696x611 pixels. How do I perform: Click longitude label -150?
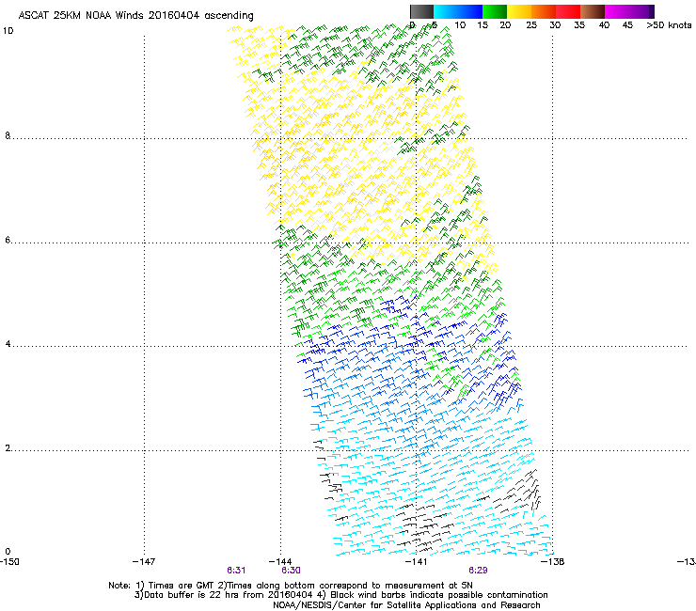pyautogui.click(x=9, y=562)
